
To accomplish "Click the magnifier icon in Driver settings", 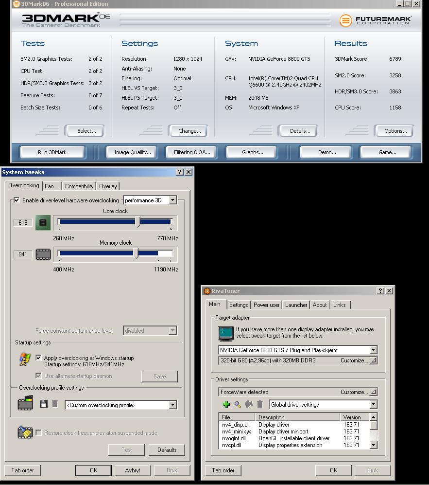I will [238, 404].
